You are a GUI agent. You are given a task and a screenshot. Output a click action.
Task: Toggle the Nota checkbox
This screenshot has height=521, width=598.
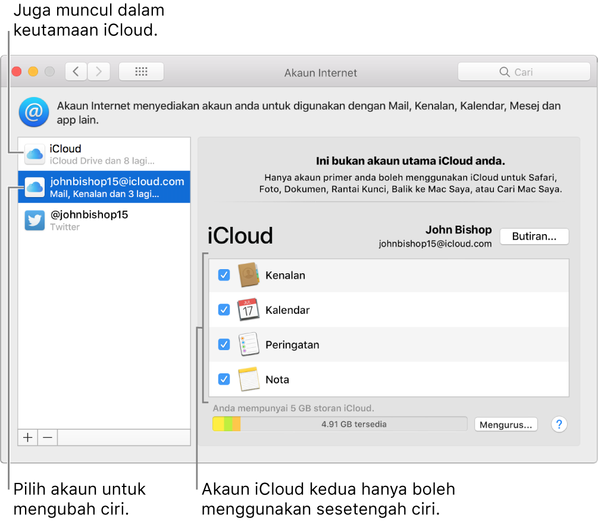coord(224,379)
